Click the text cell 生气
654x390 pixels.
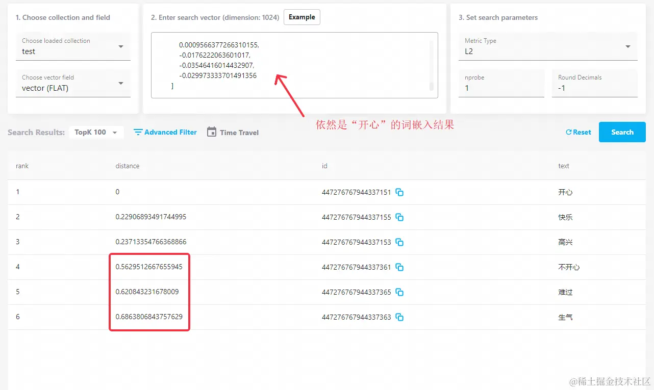[566, 318]
